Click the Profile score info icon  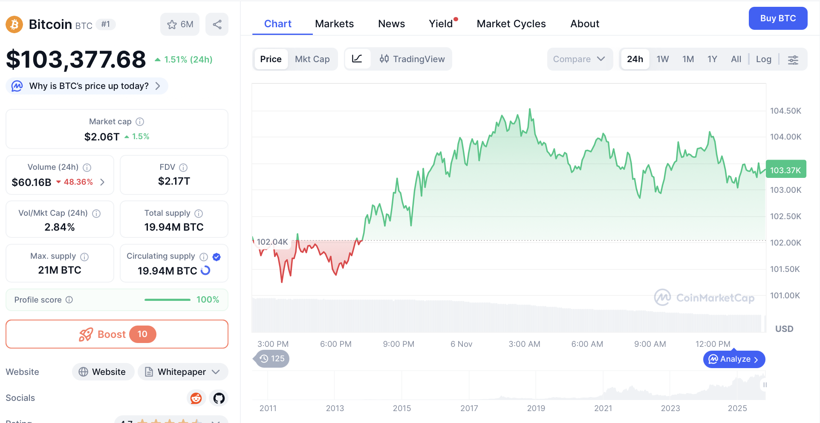coord(69,300)
